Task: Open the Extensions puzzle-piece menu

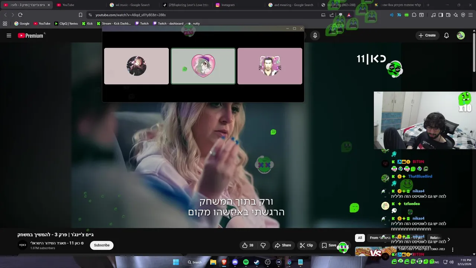Action: (x=414, y=15)
